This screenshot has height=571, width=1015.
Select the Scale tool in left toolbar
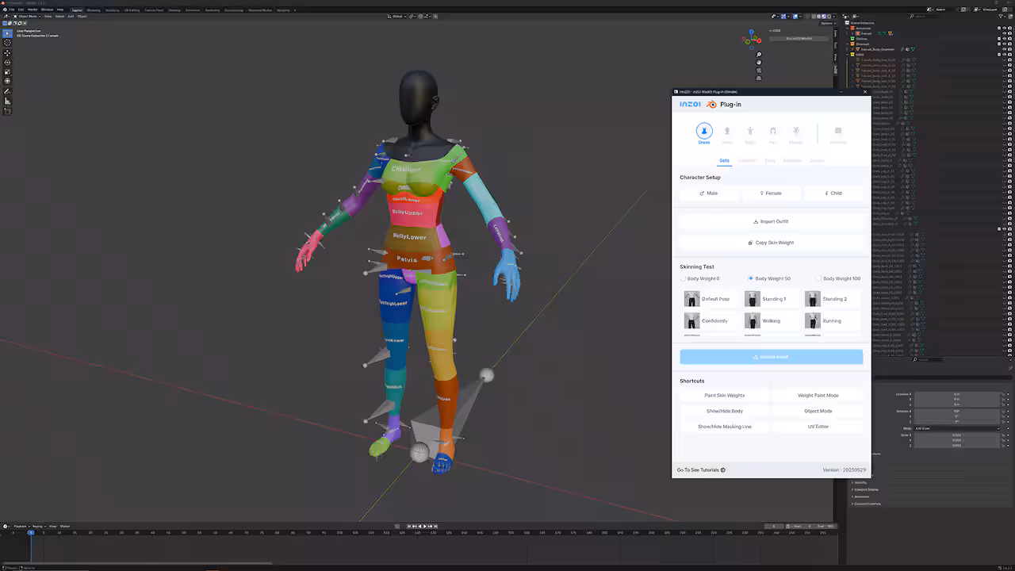[8, 71]
